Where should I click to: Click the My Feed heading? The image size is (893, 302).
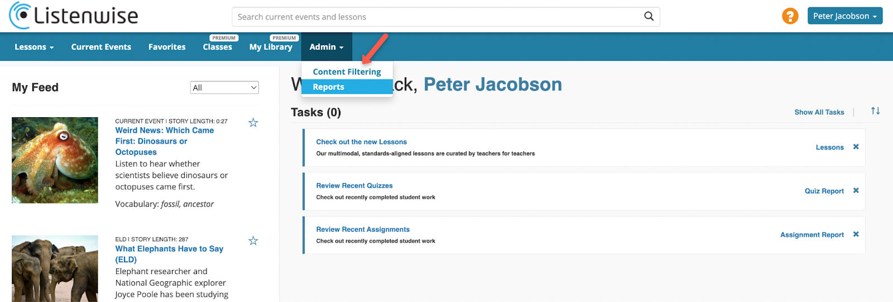[x=35, y=88]
